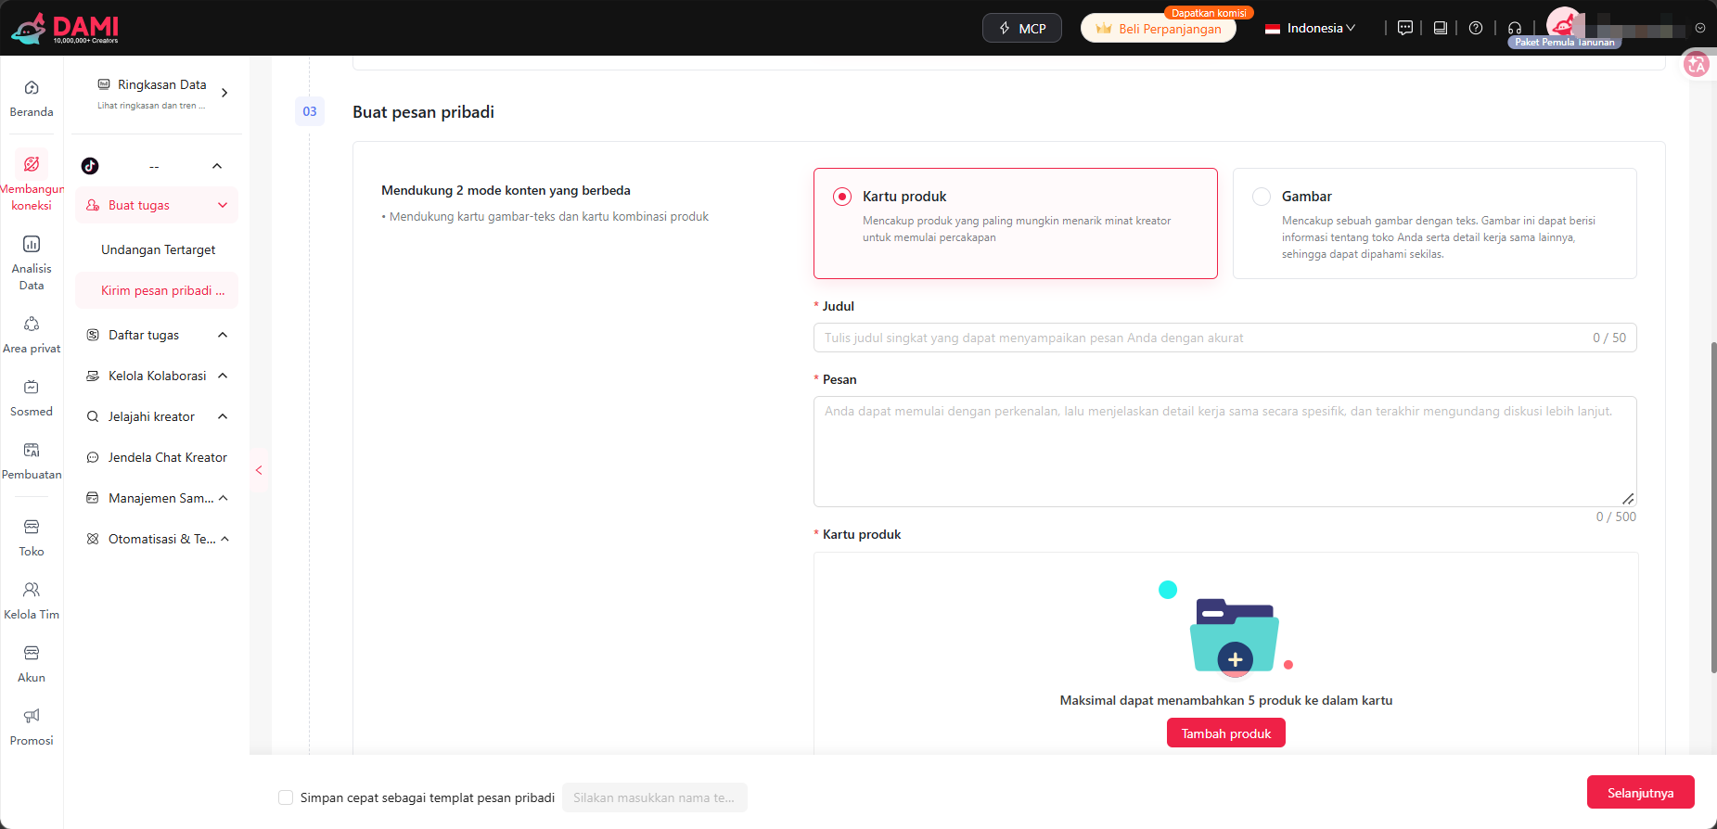Expand the Kelola Kolaborasi menu
The image size is (1717, 829).
223,376
